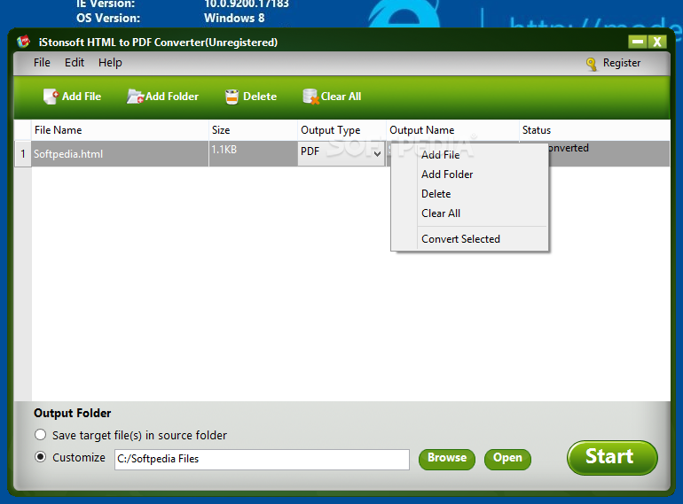
Task: Click the Start conversion button
Action: [x=612, y=457]
